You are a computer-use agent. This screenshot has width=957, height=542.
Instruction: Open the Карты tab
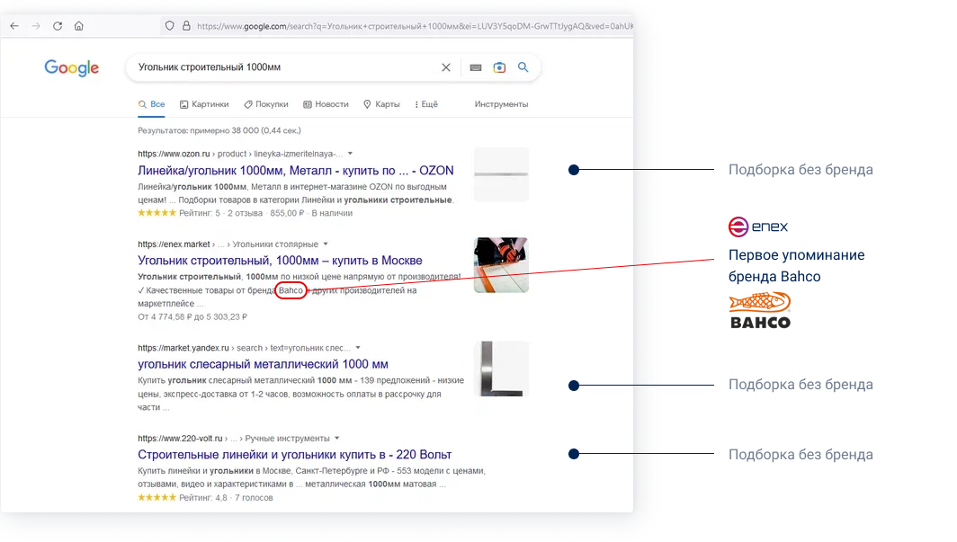(381, 104)
